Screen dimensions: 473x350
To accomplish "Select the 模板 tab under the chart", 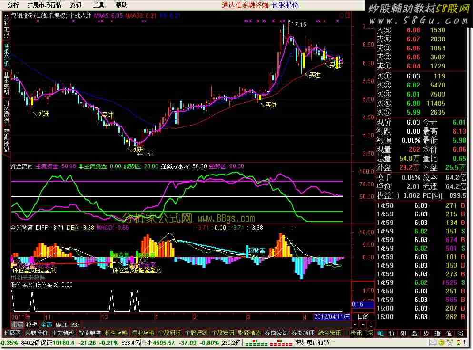I will click(31, 324).
